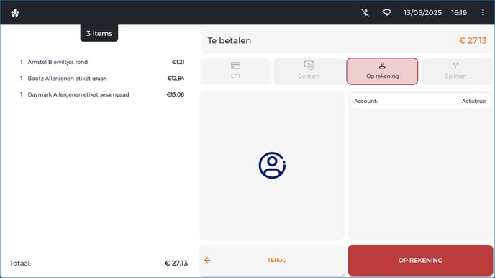Click the Te betalen amount € 27,13
Viewport: 495px width, 278px height.
[x=473, y=41]
